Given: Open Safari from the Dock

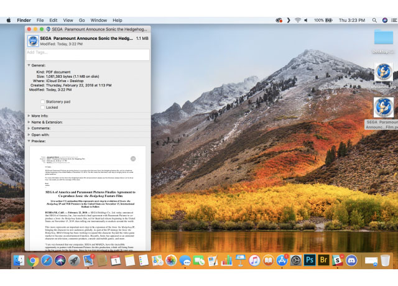Looking at the screenshot, I should coord(47,261).
